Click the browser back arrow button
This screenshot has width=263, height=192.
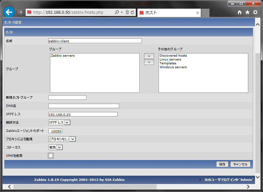click(9, 12)
